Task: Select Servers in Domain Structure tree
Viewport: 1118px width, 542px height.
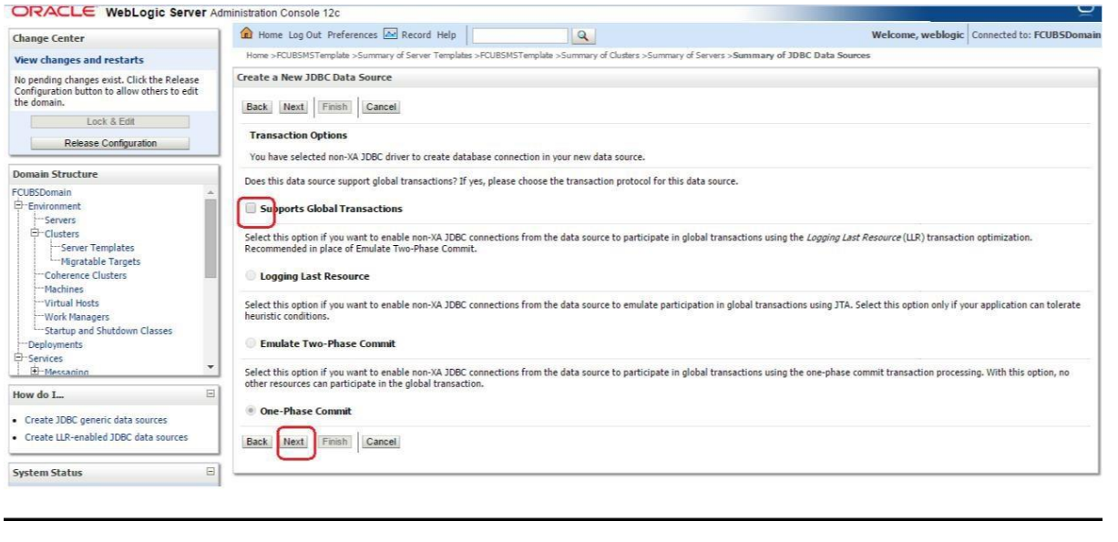Action: point(60,220)
